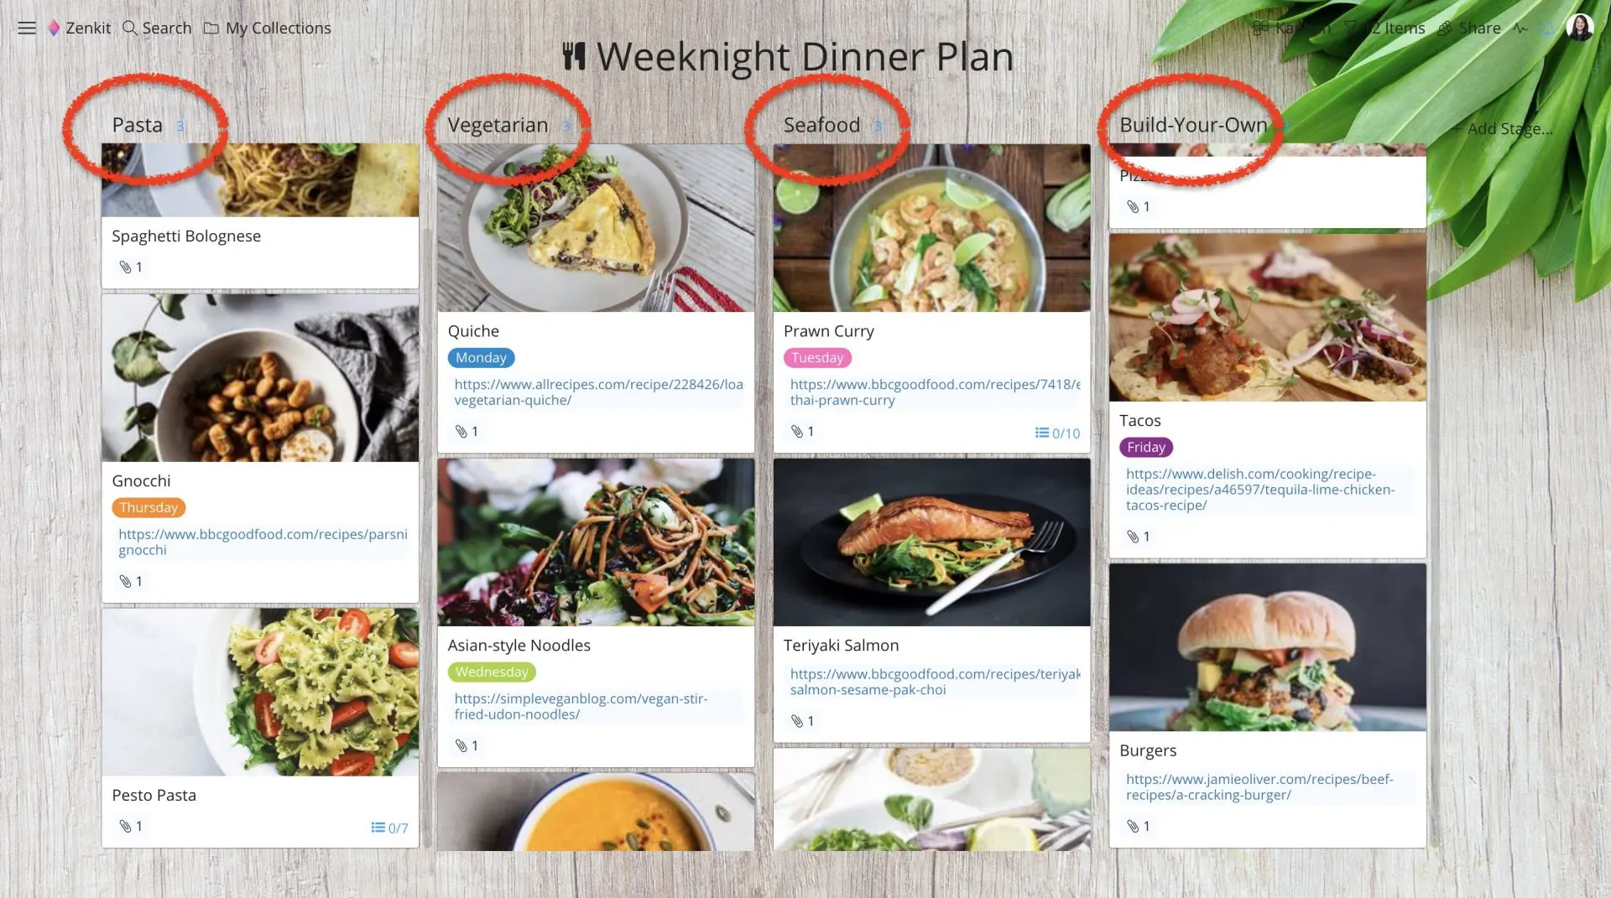Viewport: 1611px width, 898px height.
Task: Select the orange Thursday label on Gnocchi
Action: [x=149, y=507]
